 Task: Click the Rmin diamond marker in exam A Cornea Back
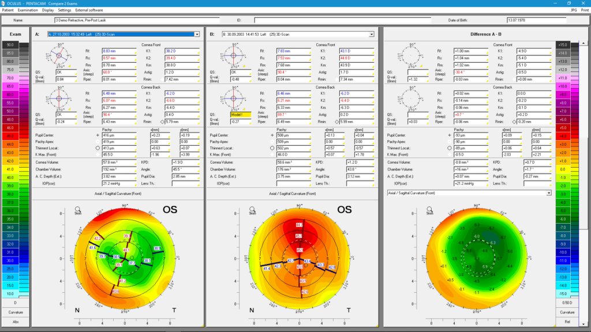162,122
